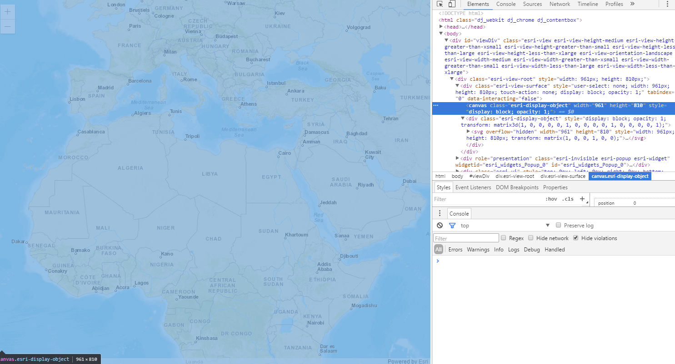The image size is (675, 364).
Task: Click the map zoom out minus button
Action: coord(7,26)
